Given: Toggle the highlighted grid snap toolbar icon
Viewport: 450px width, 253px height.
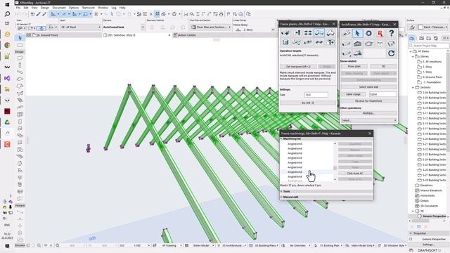Looking at the screenshot, I should pos(157,14).
